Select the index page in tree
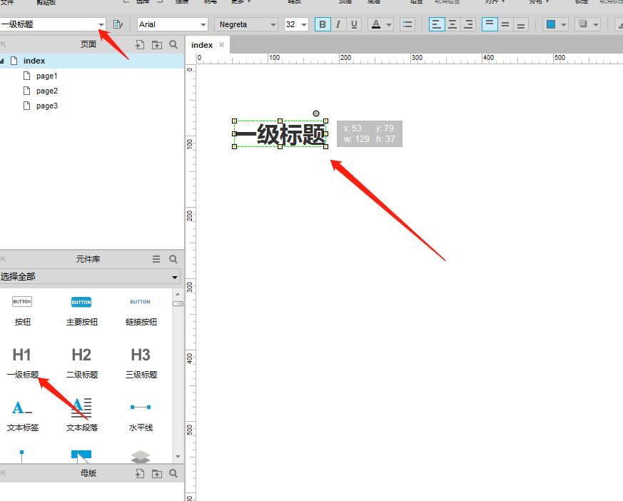 (x=34, y=61)
